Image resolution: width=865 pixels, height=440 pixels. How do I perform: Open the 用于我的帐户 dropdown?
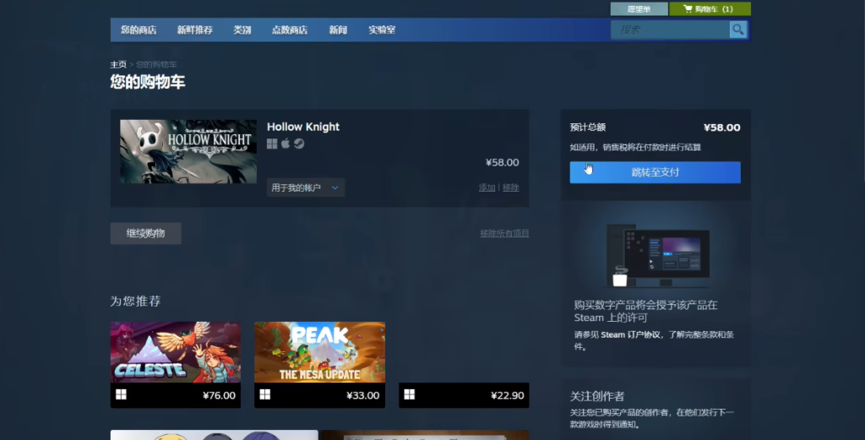pyautogui.click(x=306, y=188)
